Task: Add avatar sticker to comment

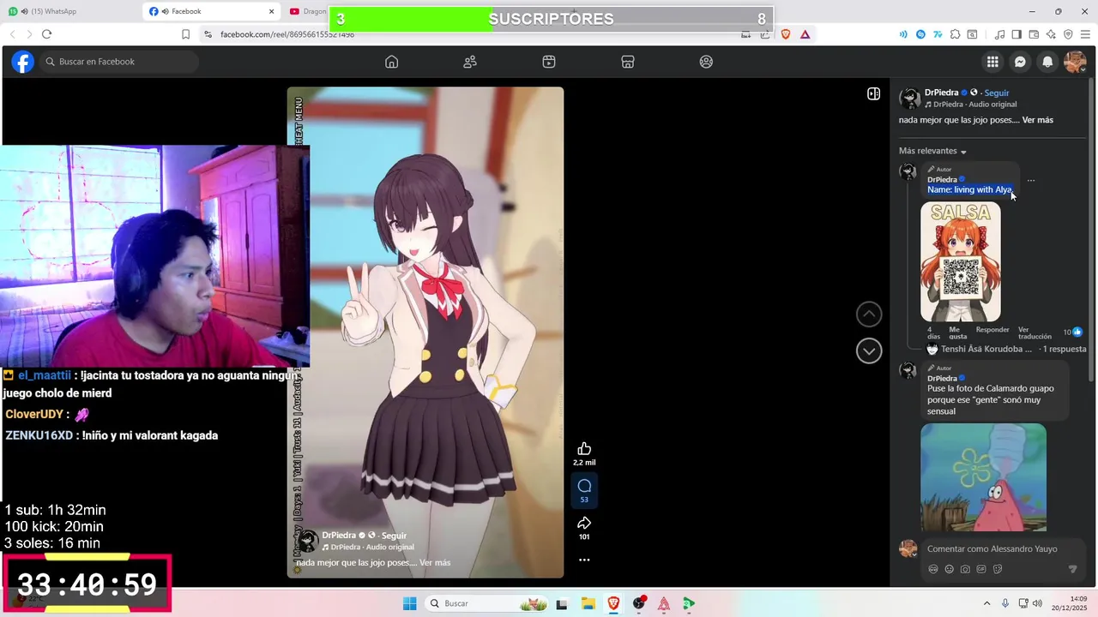Action: point(933,569)
